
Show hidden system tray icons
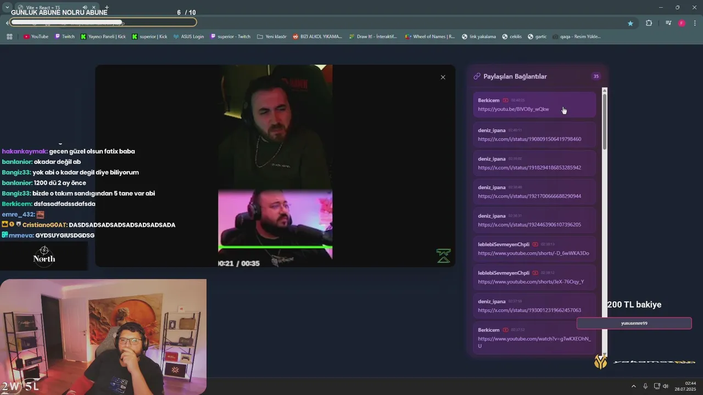[633, 386]
